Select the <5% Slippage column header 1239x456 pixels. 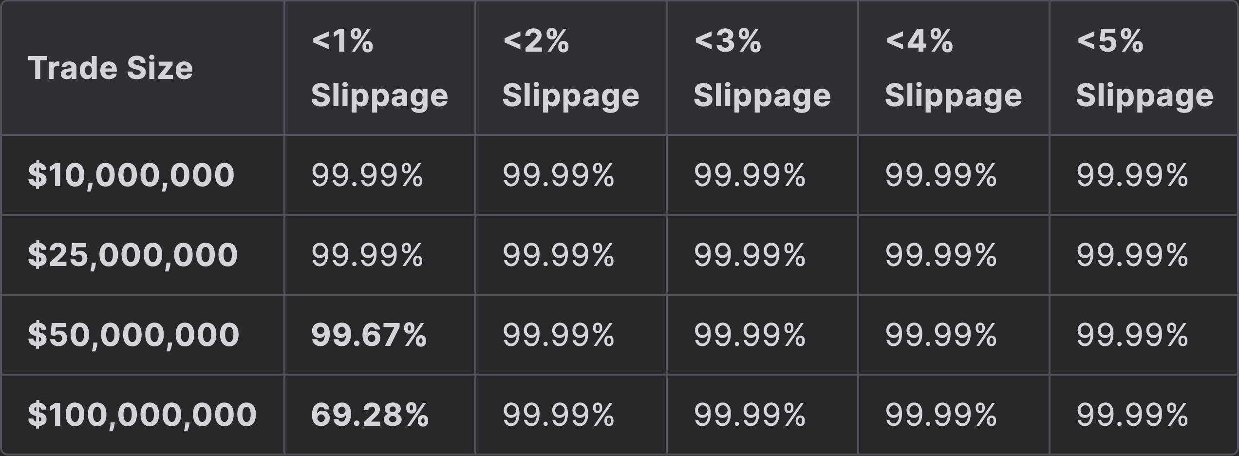pyautogui.click(x=1144, y=68)
